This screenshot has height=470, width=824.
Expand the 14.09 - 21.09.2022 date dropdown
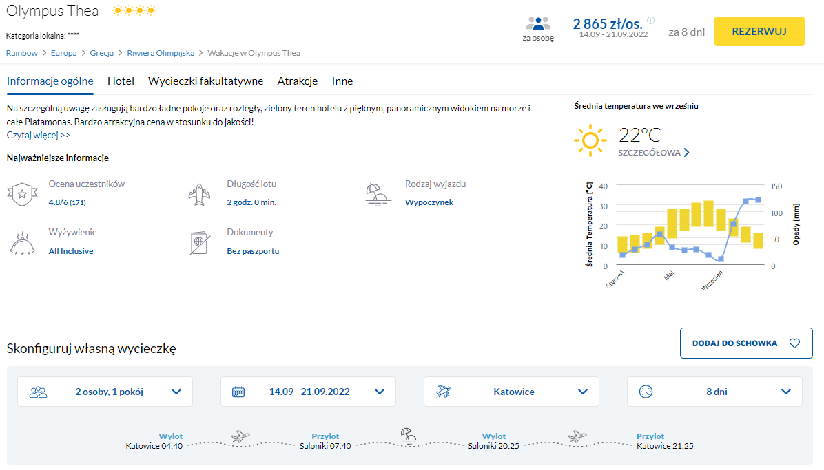(x=308, y=392)
